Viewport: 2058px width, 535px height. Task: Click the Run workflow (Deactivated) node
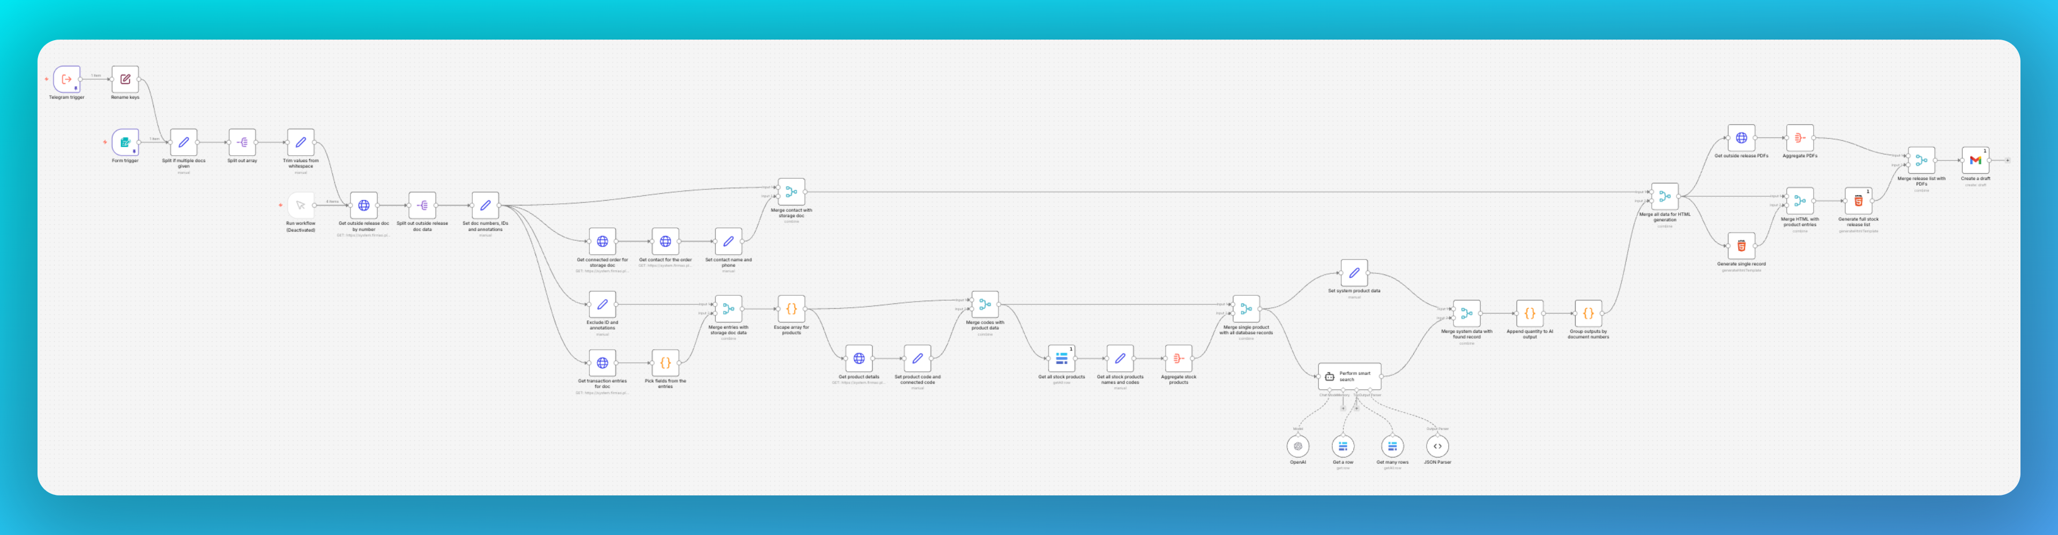pyautogui.click(x=301, y=206)
